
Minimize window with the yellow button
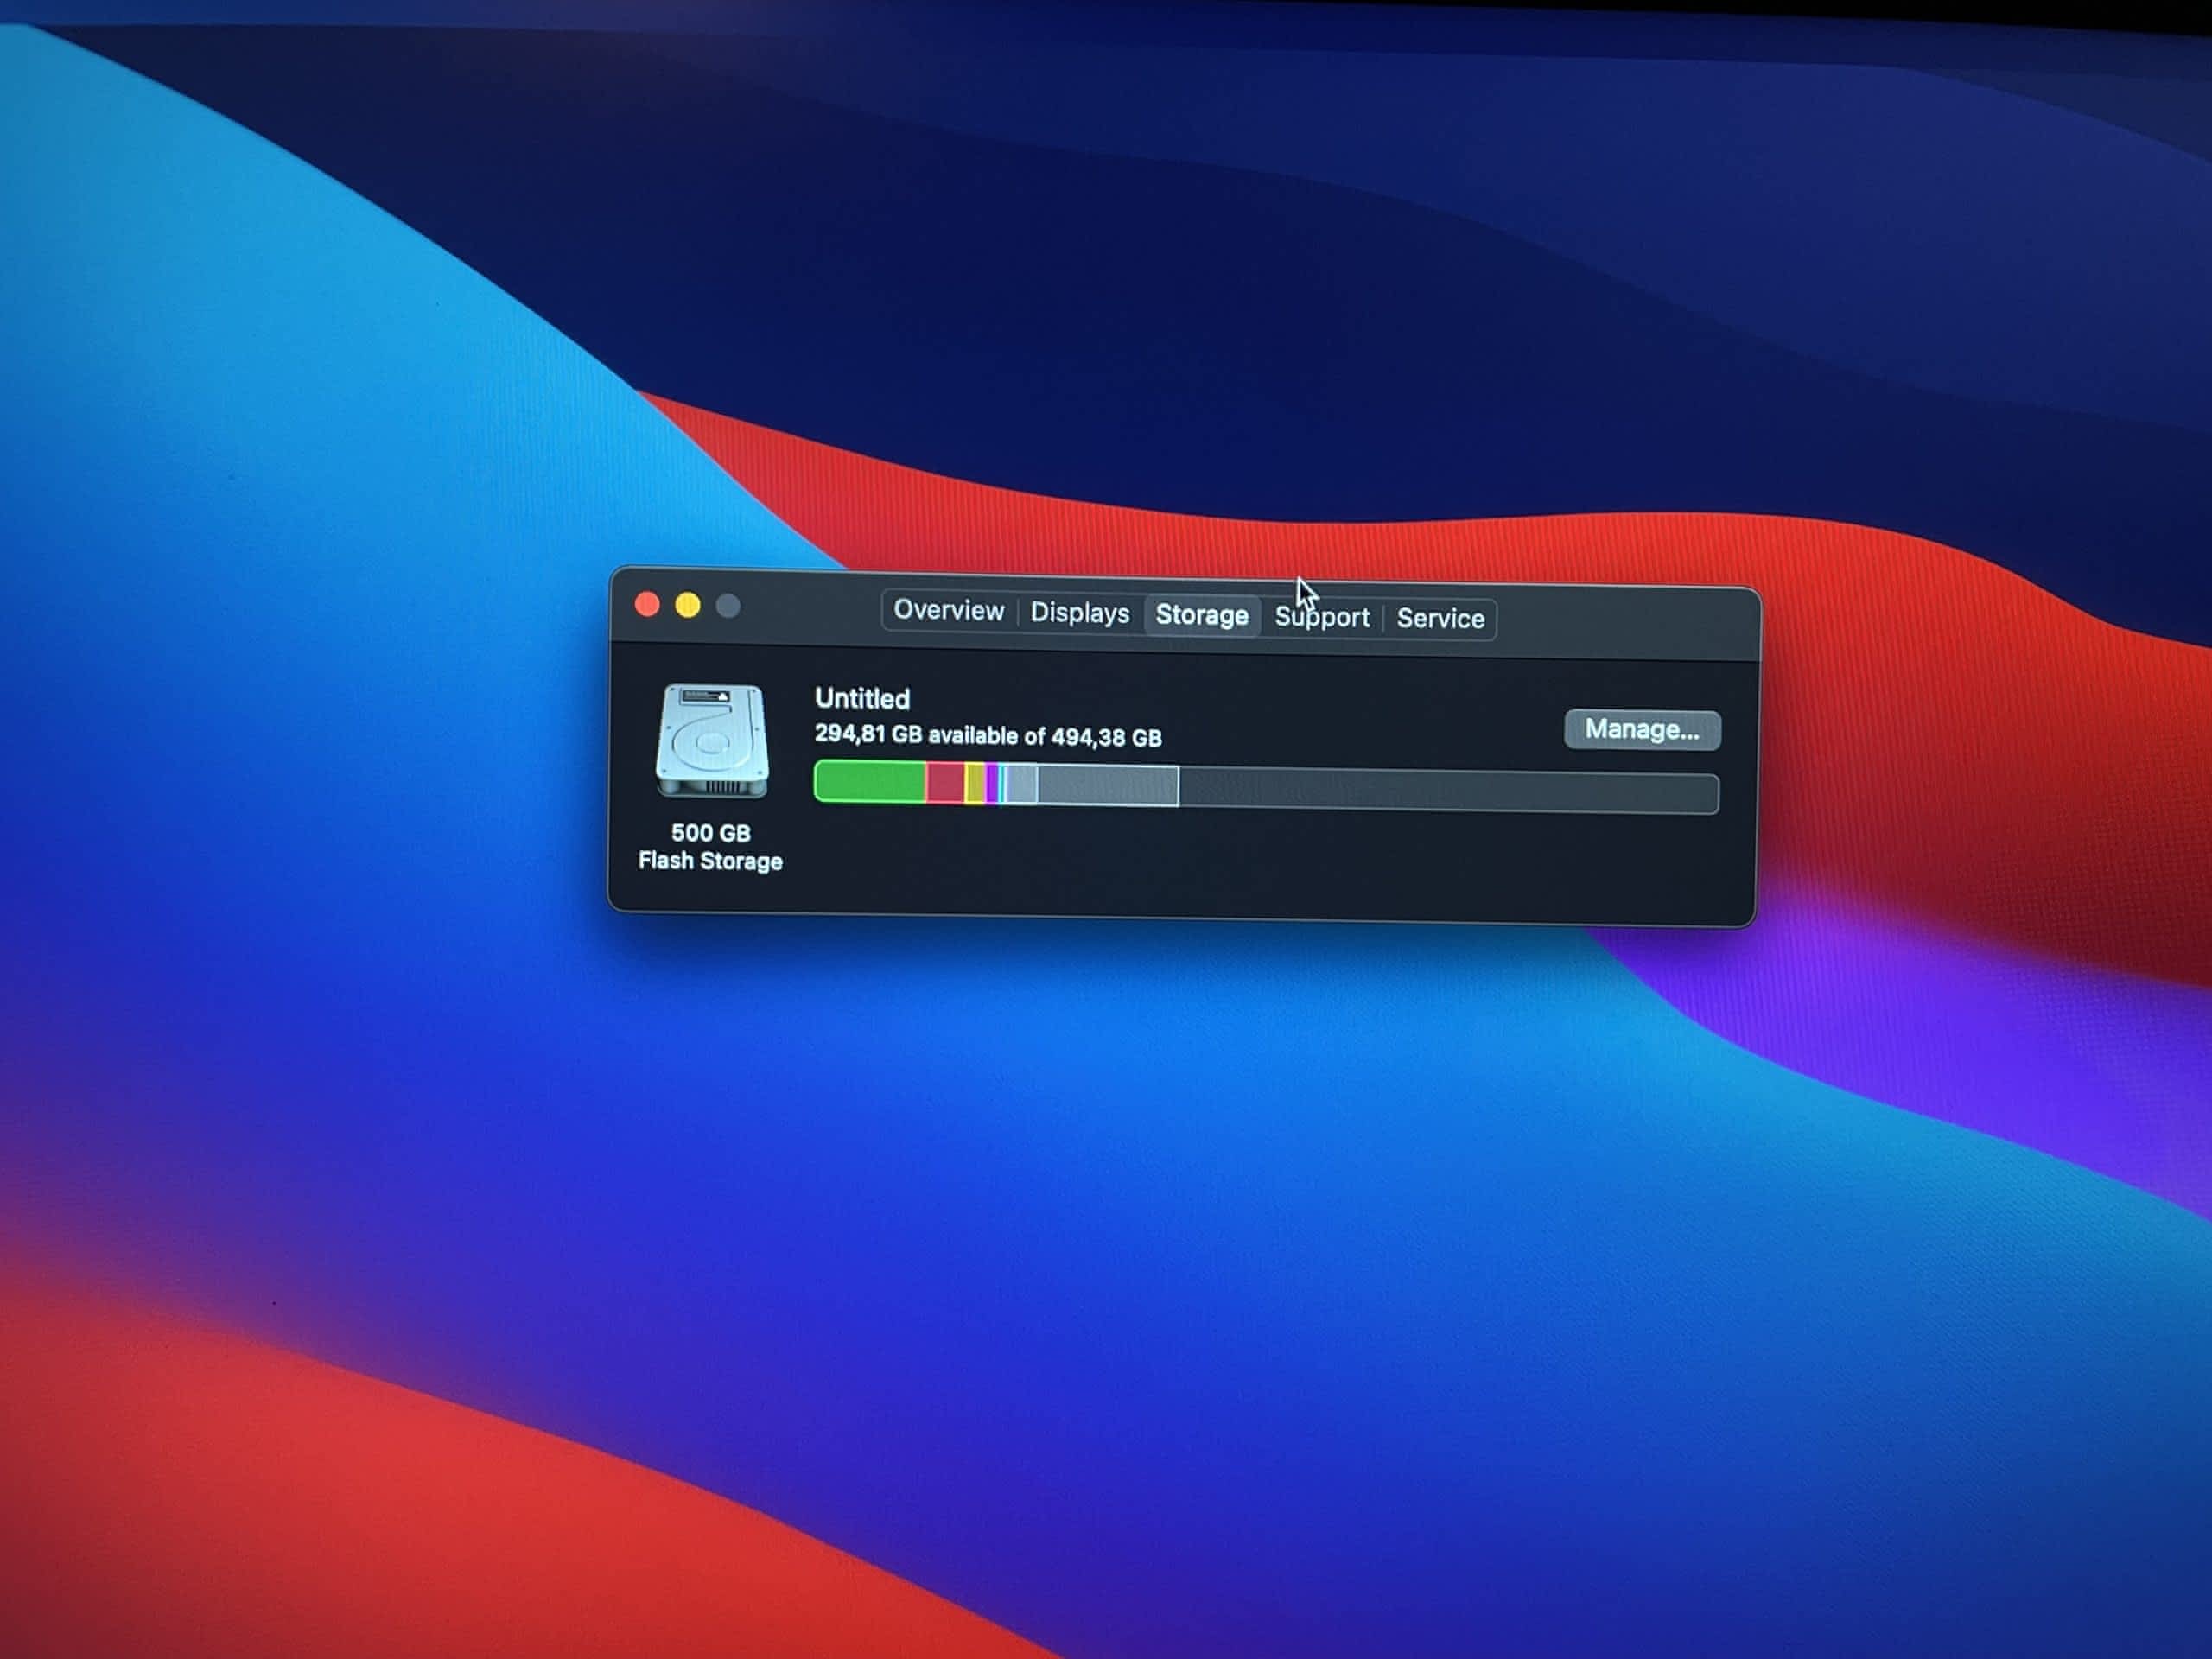tap(688, 605)
